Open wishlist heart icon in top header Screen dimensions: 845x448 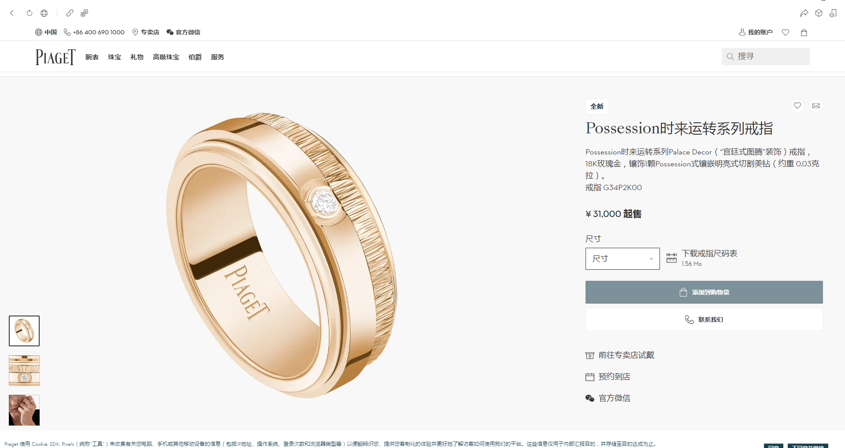[786, 32]
